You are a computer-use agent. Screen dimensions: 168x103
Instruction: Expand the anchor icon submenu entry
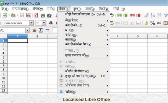tap(84, 92)
